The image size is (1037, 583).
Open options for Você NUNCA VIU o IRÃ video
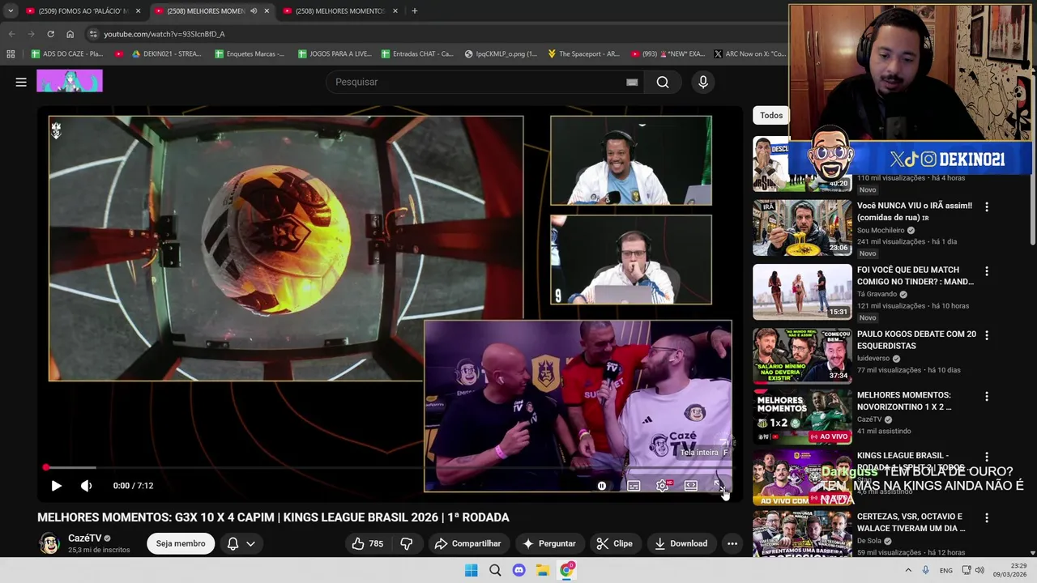tap(987, 206)
